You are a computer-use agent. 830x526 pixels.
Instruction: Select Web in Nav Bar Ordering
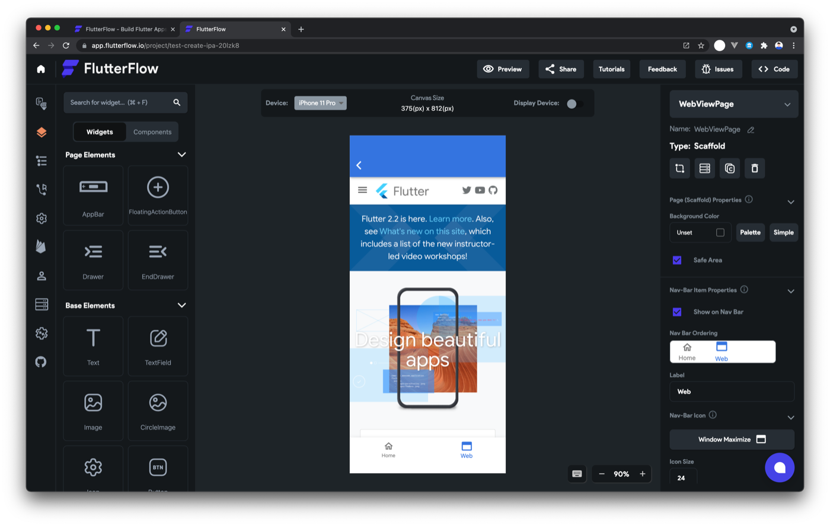(722, 352)
